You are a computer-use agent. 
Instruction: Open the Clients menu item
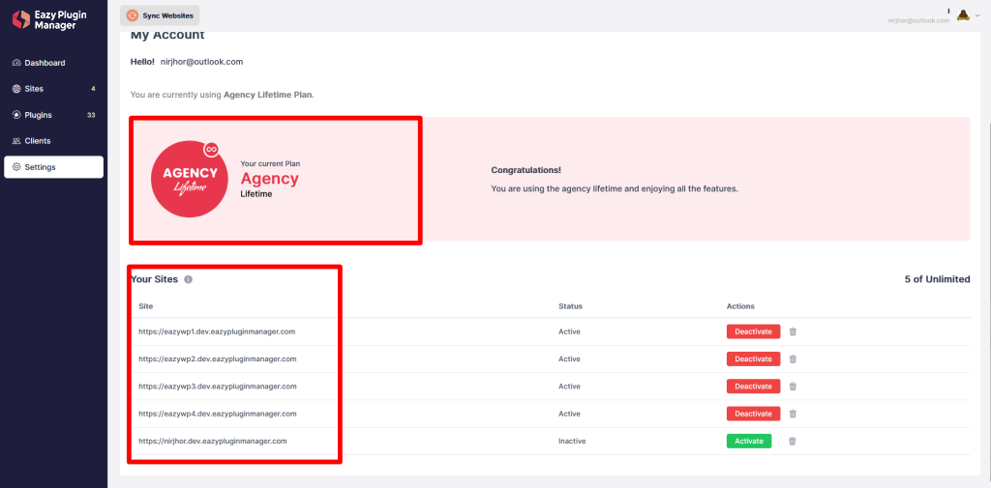[x=53, y=141]
